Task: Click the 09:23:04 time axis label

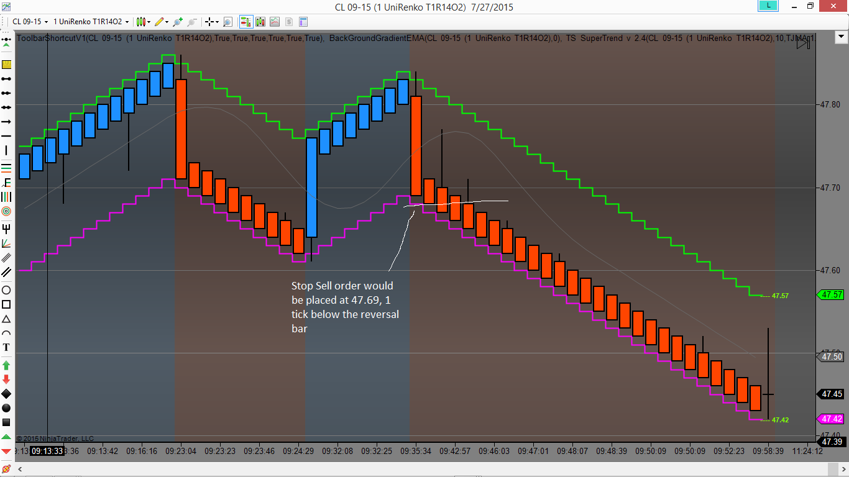Action: point(181,451)
